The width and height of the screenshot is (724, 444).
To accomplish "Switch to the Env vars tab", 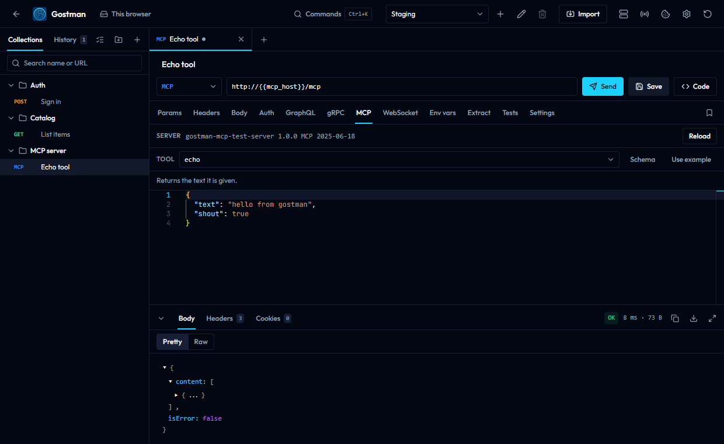I will click(443, 113).
